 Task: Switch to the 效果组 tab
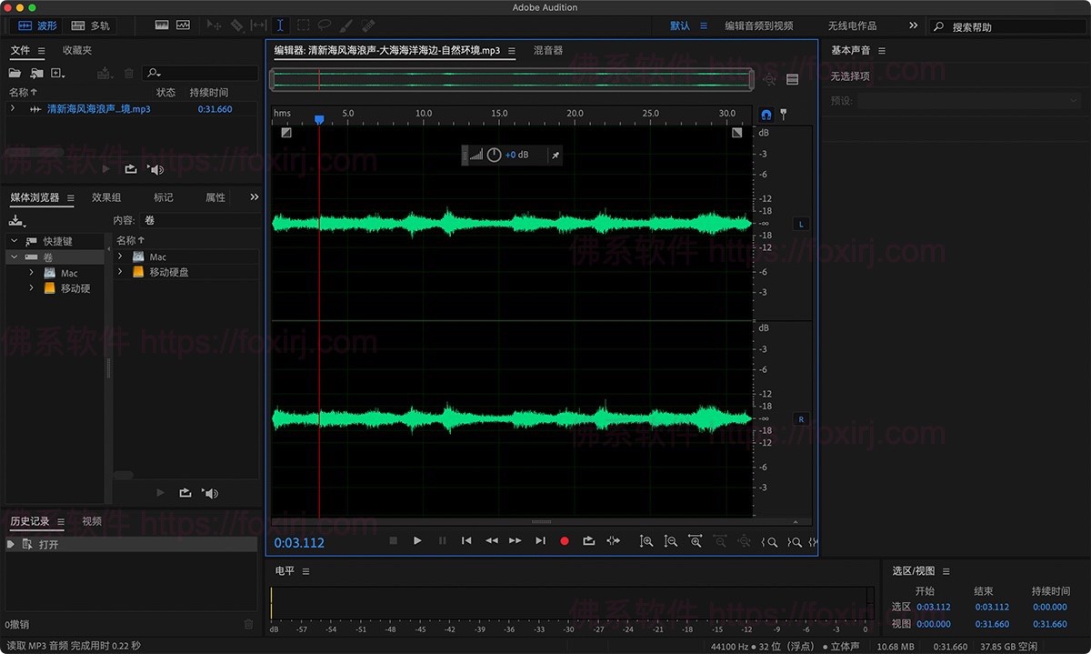105,196
